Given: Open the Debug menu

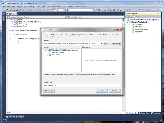Looking at the screenshot, I should [31, 7].
